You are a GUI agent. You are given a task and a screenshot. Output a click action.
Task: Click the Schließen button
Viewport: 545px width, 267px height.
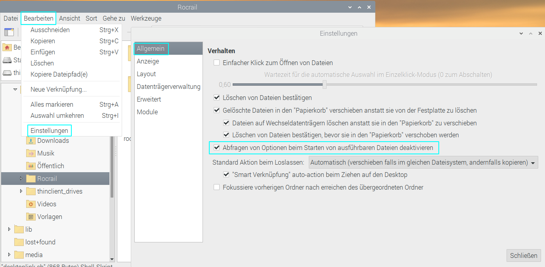(x=523, y=255)
